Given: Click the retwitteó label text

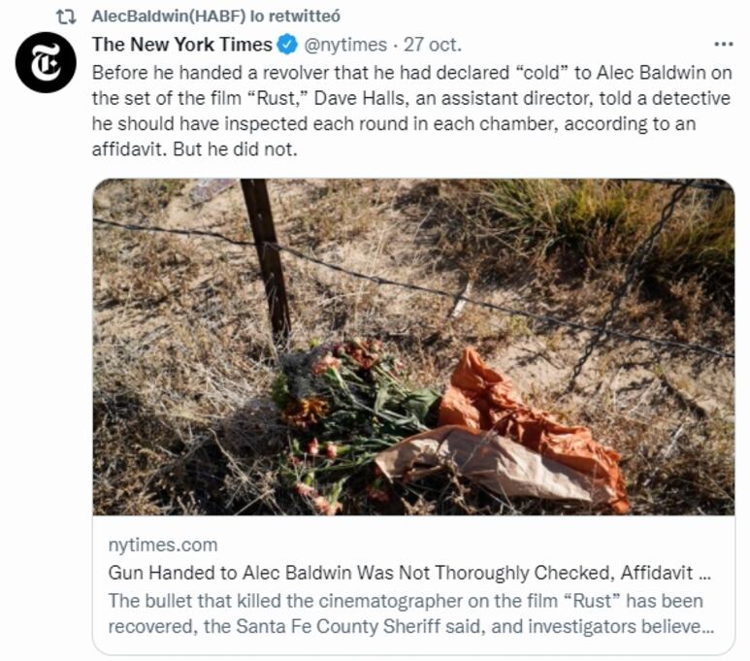Looking at the screenshot, I should [x=305, y=17].
